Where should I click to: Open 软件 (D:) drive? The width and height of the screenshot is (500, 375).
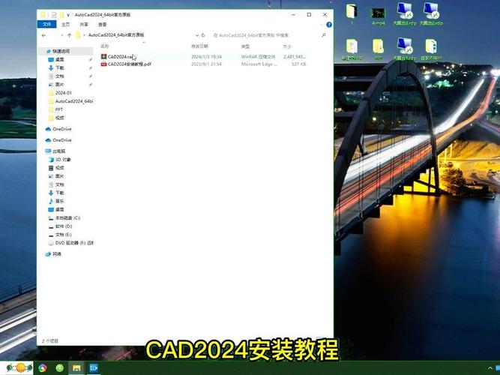(64, 226)
